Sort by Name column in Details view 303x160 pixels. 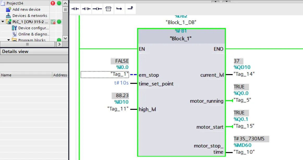tap(26, 75)
